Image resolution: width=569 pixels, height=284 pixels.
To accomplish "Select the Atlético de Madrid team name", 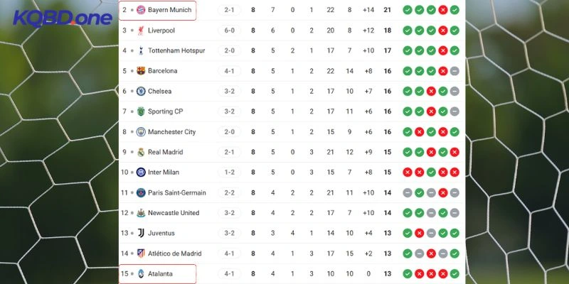I will [x=175, y=253].
